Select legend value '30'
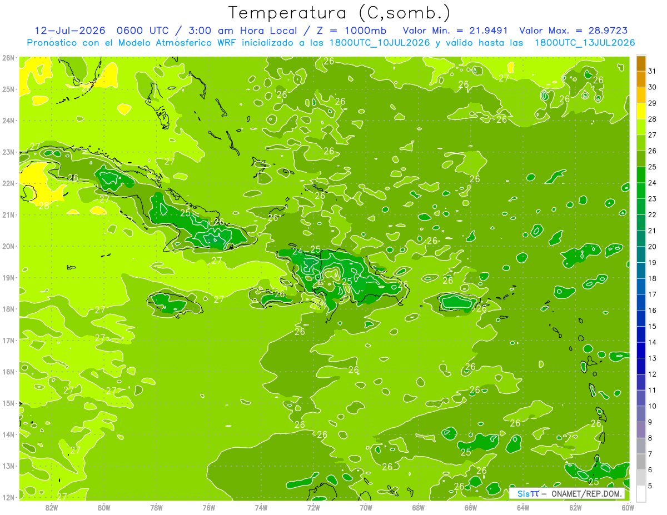 [x=653, y=87]
